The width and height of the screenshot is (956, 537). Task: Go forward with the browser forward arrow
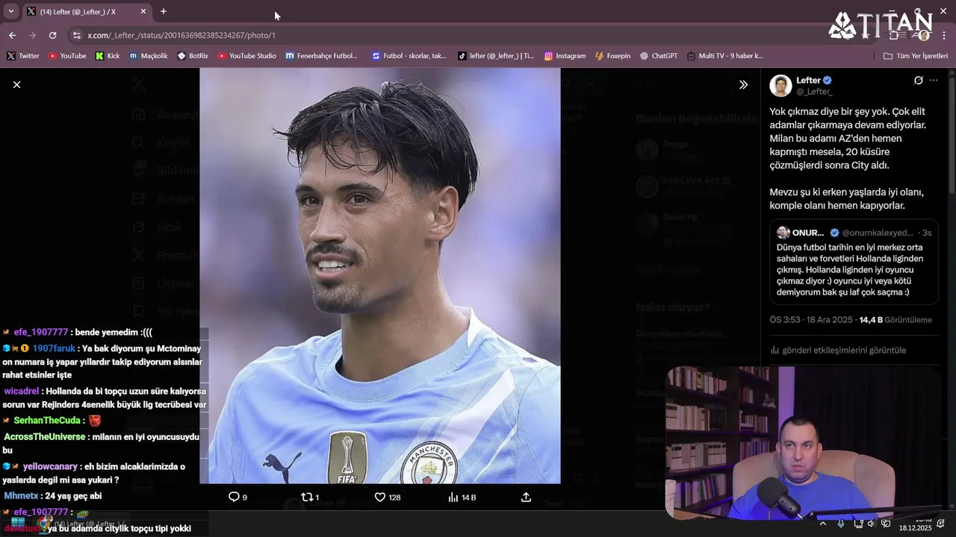32,35
